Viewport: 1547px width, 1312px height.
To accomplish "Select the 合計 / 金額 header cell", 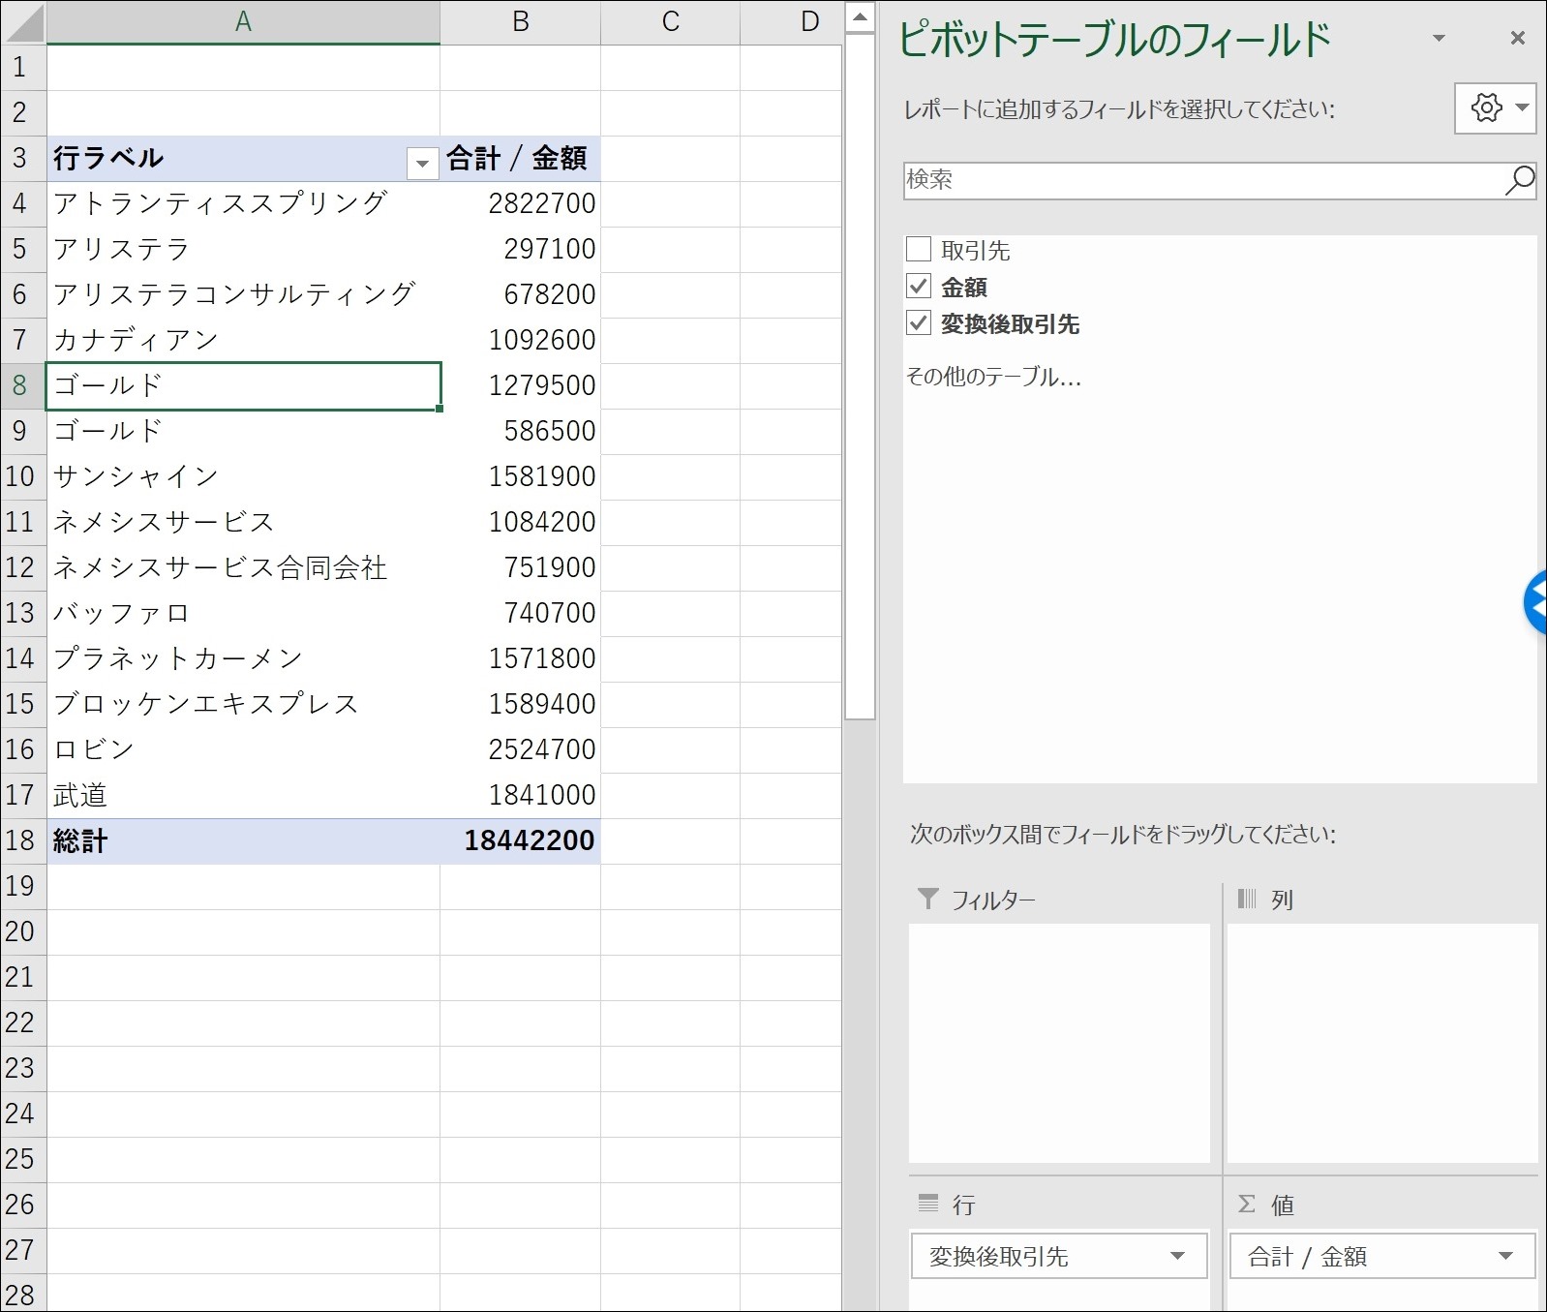I will (520, 158).
